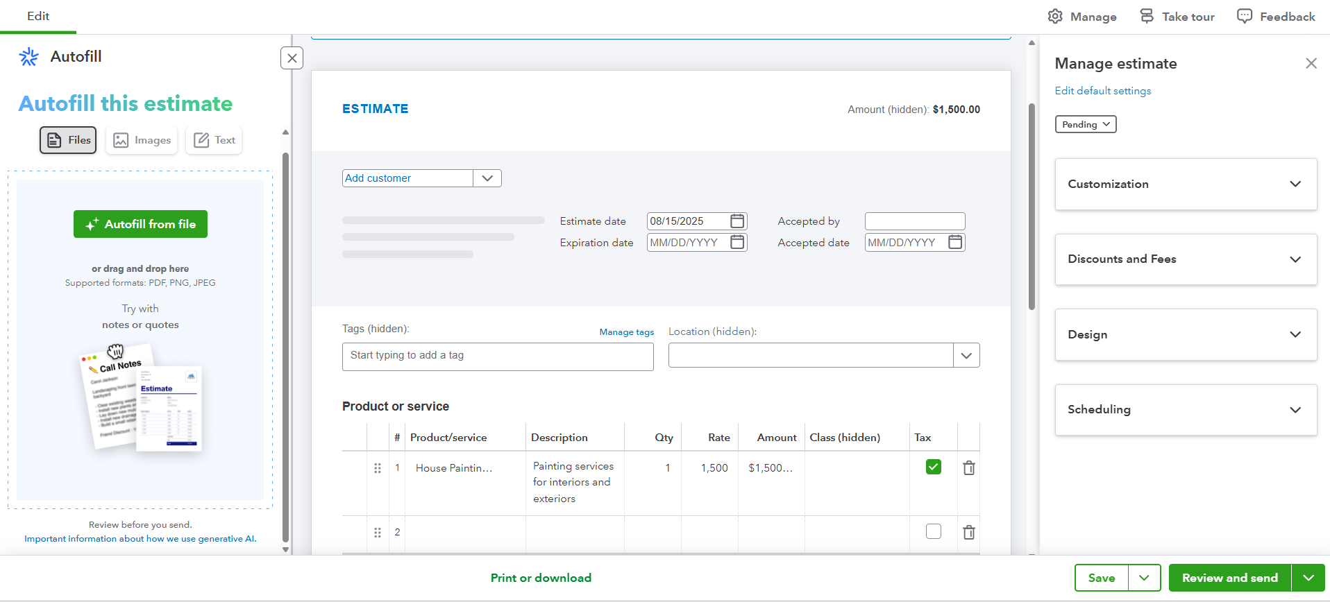Open the Accepted date calendar picker
Image resolution: width=1330 pixels, height=602 pixels.
click(x=955, y=243)
